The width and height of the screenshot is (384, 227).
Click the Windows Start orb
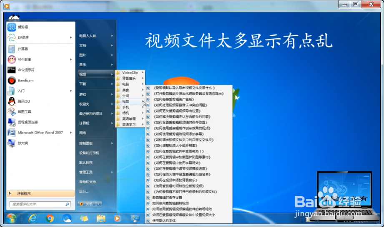click(11, 218)
